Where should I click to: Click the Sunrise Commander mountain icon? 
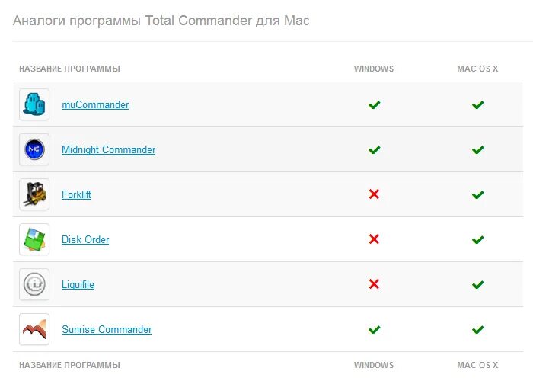pyautogui.click(x=34, y=329)
